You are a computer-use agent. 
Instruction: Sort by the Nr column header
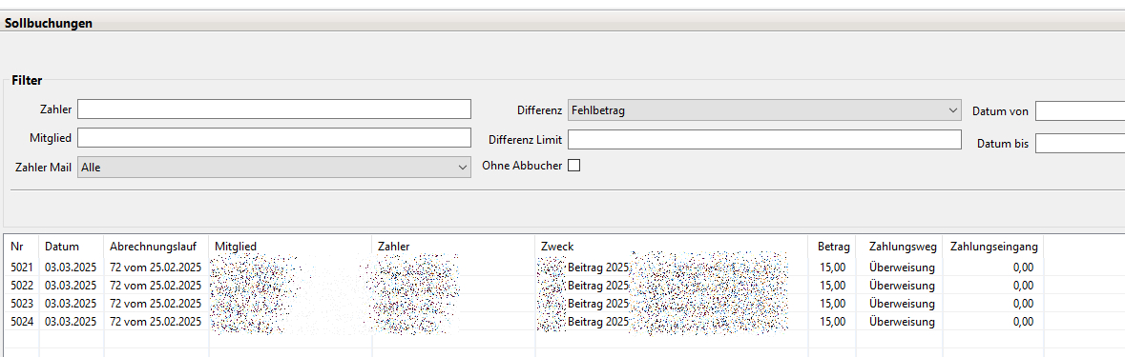(22, 247)
